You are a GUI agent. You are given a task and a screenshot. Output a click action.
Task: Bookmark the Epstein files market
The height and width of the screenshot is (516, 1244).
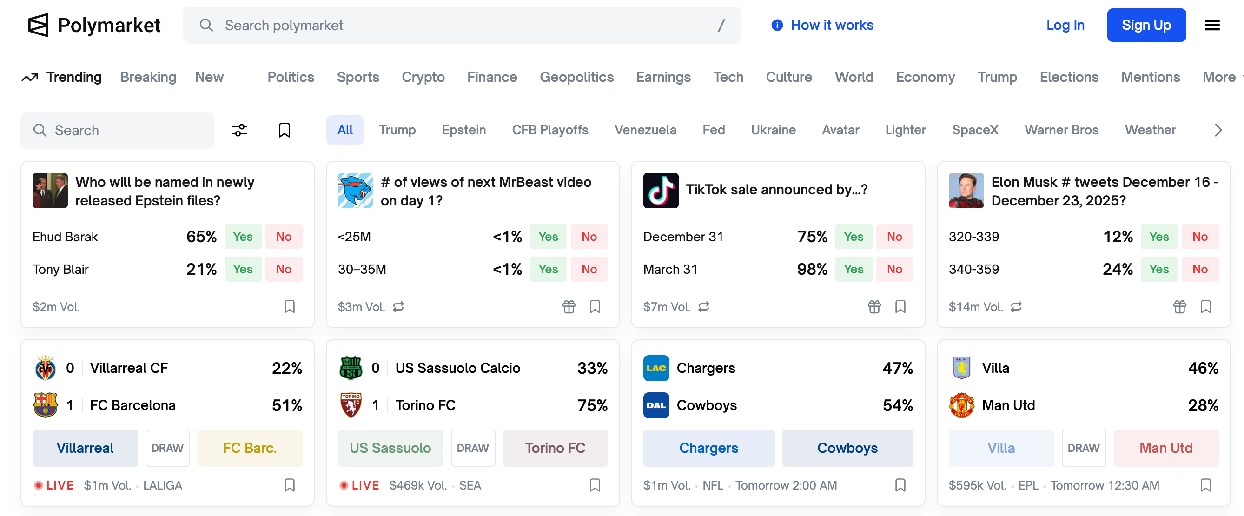click(289, 306)
